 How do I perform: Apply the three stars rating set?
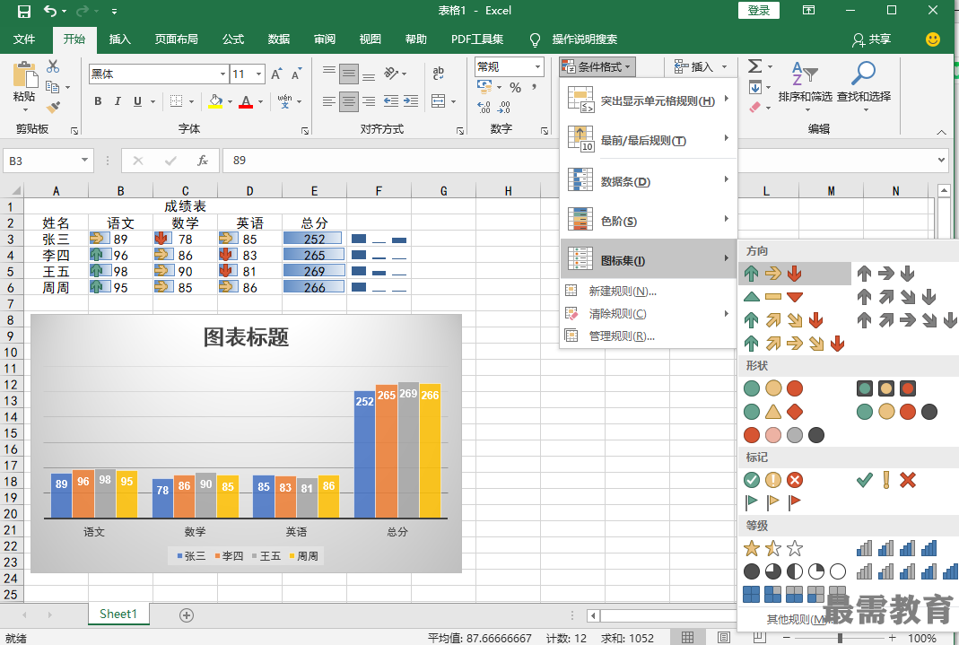pos(773,548)
